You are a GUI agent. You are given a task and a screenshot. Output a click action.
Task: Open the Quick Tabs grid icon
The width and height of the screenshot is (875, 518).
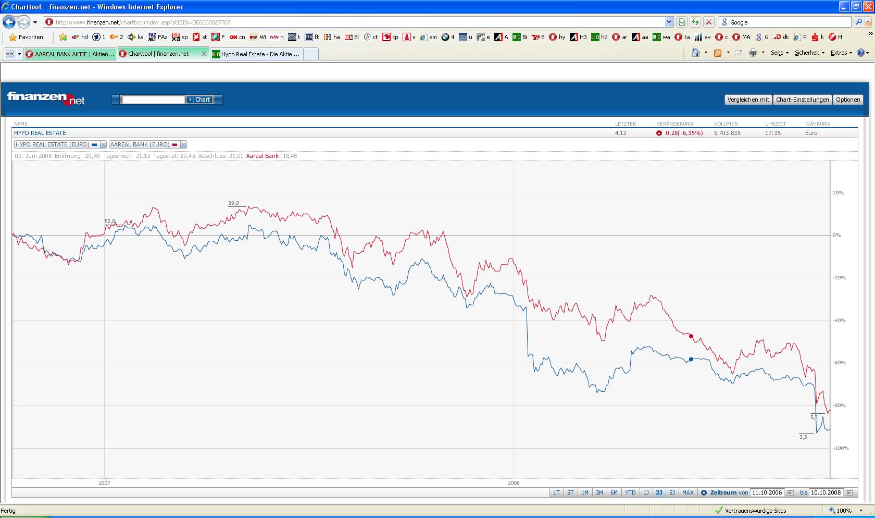pos(9,54)
